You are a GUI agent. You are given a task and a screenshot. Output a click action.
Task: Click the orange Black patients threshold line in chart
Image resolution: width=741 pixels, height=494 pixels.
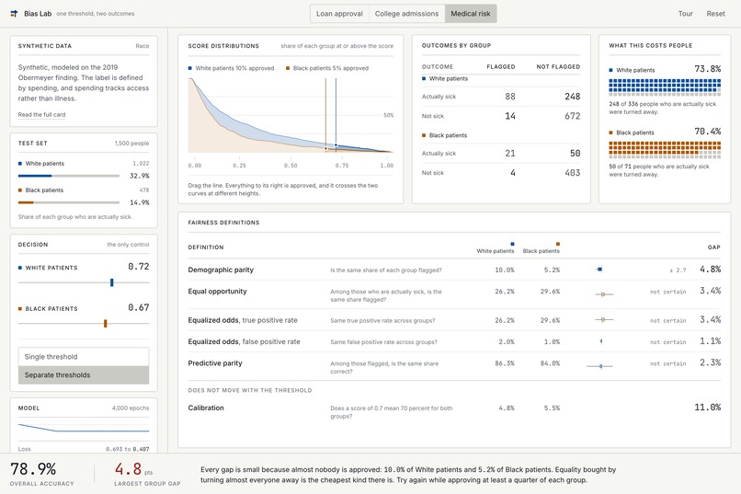click(325, 115)
